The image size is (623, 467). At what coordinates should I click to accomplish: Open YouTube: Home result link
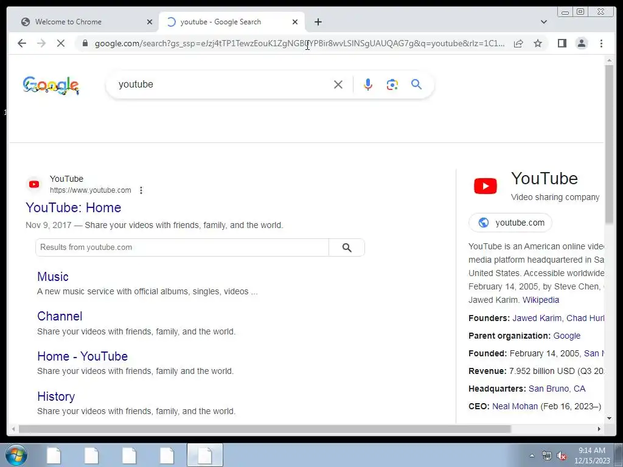point(73,208)
